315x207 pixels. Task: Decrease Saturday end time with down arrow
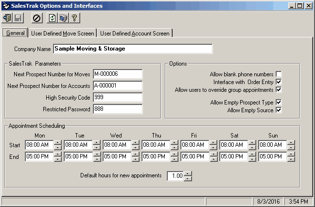tap(252, 159)
